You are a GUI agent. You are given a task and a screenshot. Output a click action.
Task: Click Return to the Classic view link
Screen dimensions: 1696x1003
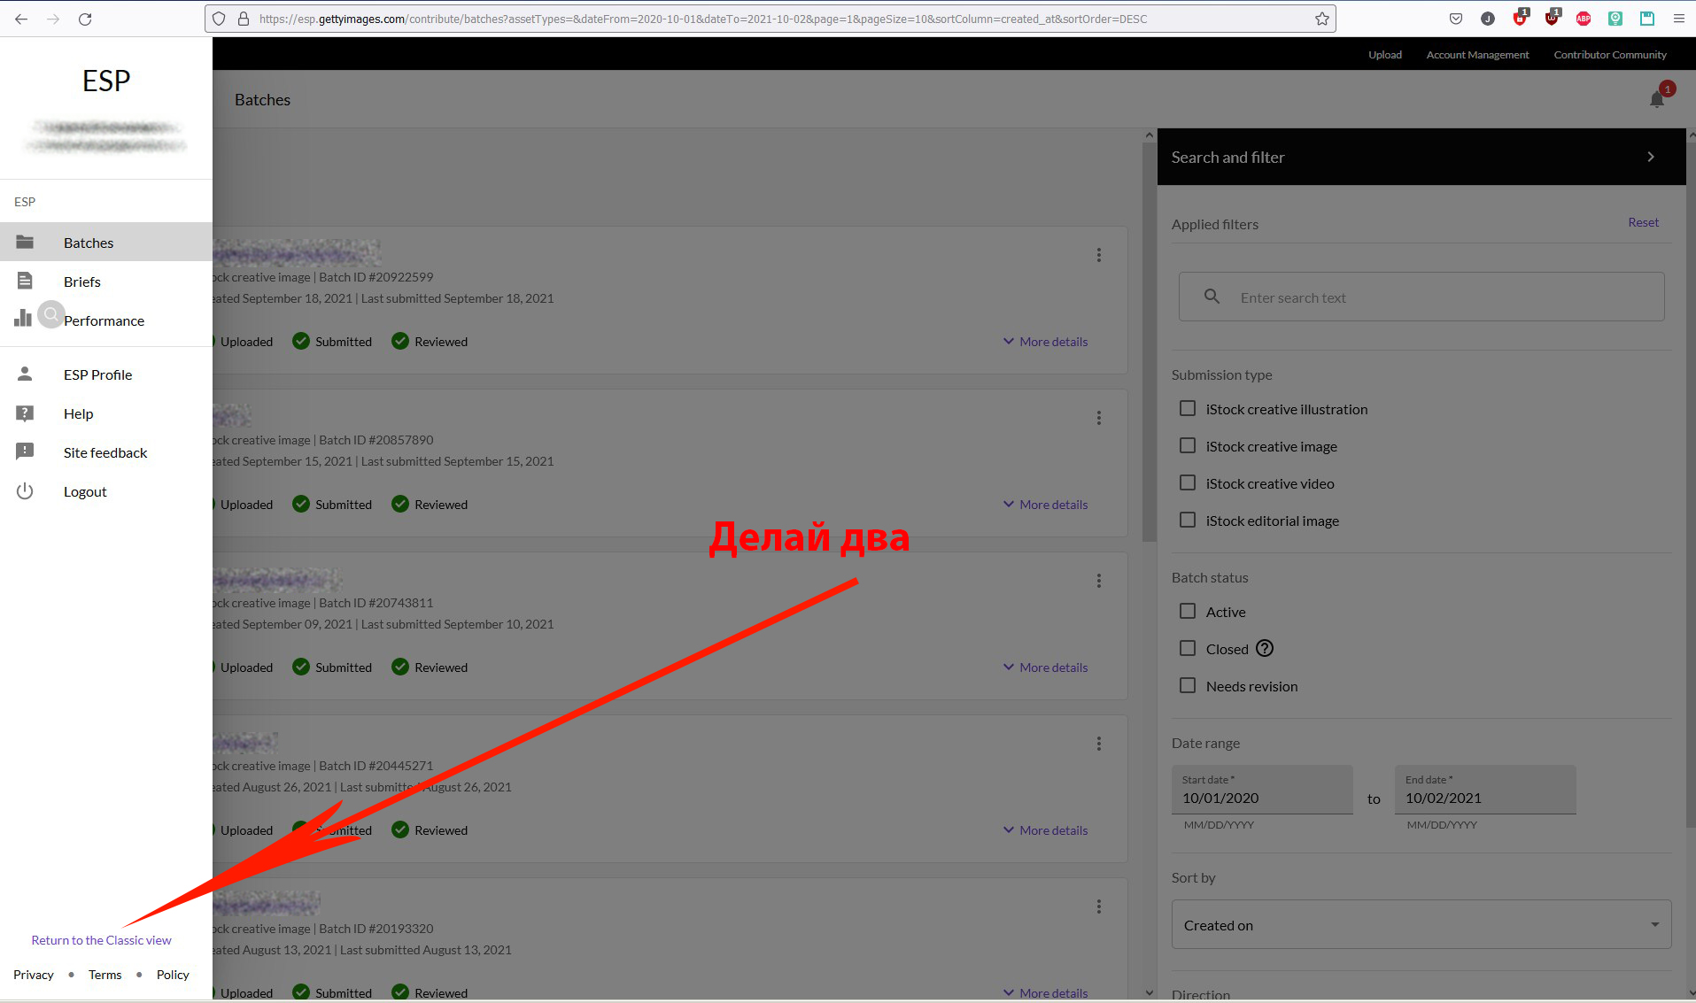pos(101,940)
